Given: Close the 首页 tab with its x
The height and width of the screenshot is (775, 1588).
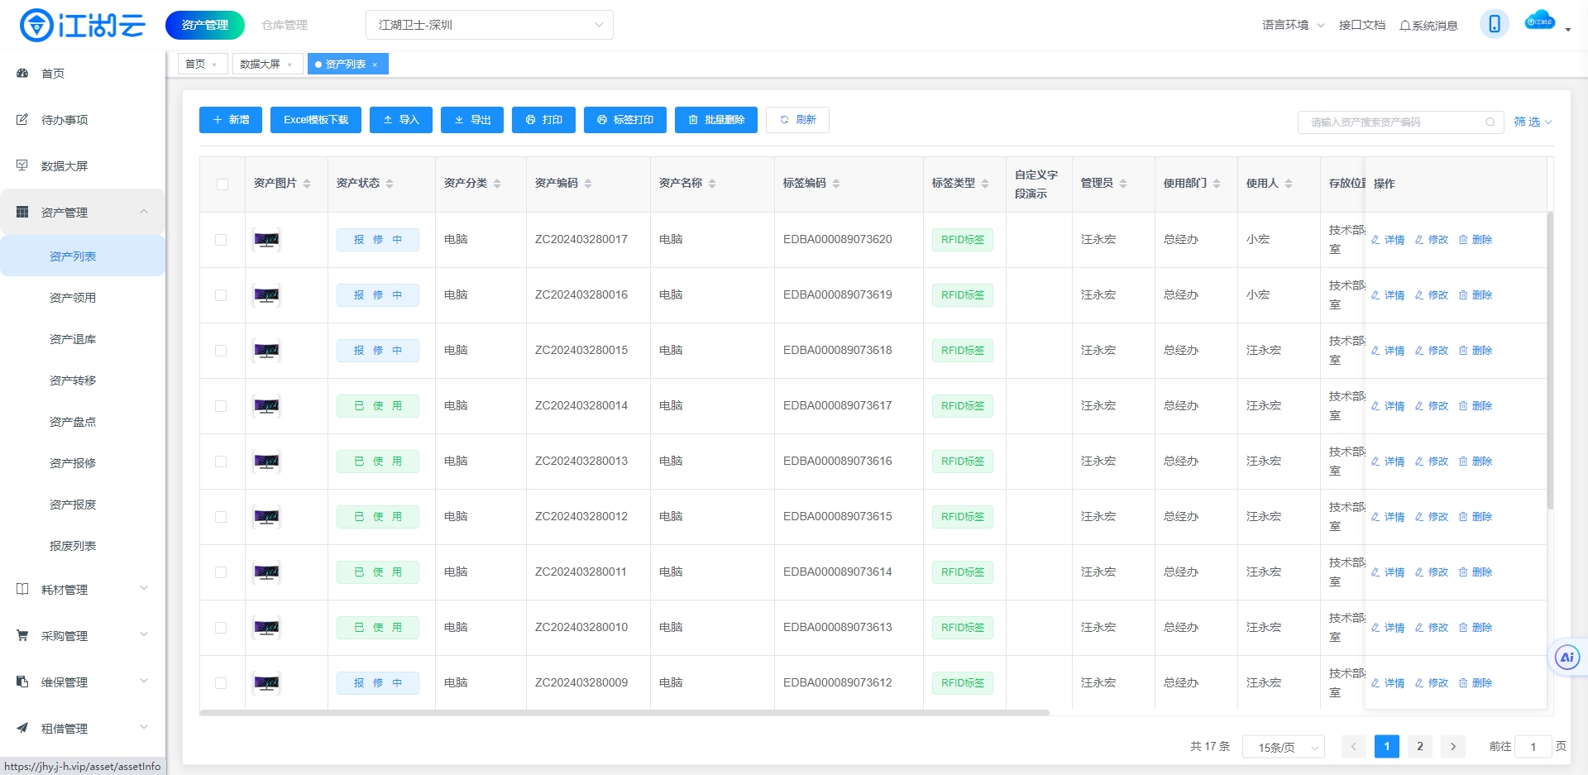Looking at the screenshot, I should [214, 65].
